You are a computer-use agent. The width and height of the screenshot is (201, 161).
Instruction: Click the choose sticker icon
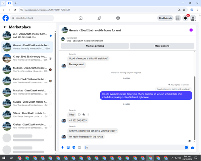[x=74, y=148]
